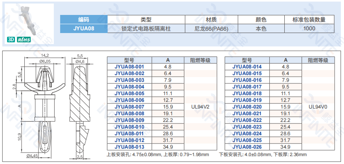
Task: Click the green 3D badge icon
Action: [11, 40]
